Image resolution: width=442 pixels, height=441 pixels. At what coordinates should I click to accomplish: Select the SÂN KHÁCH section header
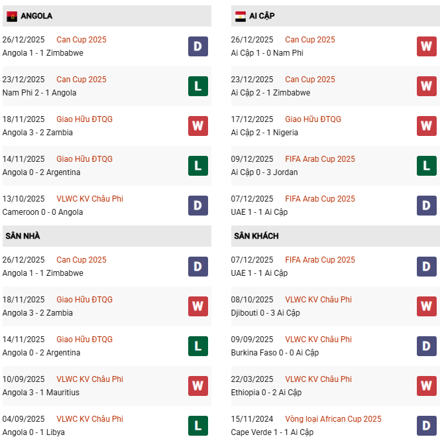pyautogui.click(x=256, y=236)
